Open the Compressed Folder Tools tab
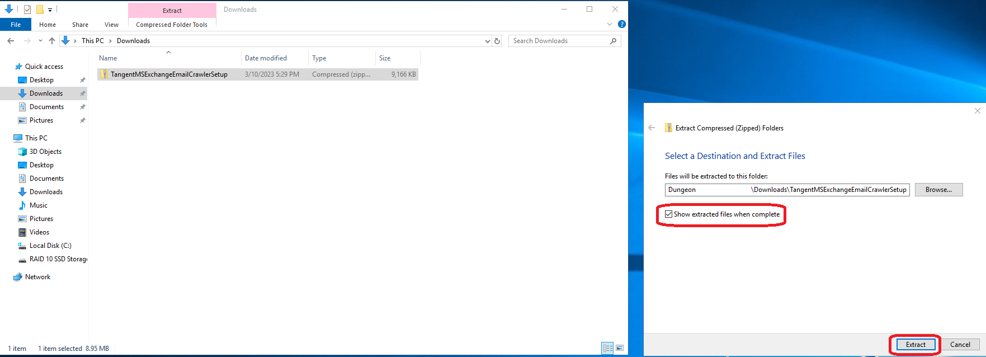 click(x=172, y=25)
